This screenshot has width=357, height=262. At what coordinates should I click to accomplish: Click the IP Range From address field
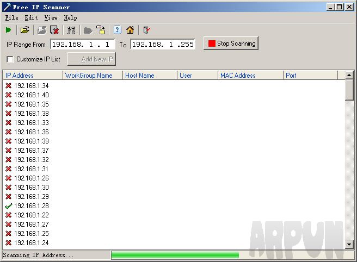click(82, 45)
